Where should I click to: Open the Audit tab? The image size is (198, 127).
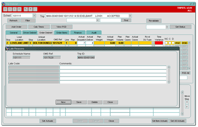pyautogui.click(x=94, y=33)
